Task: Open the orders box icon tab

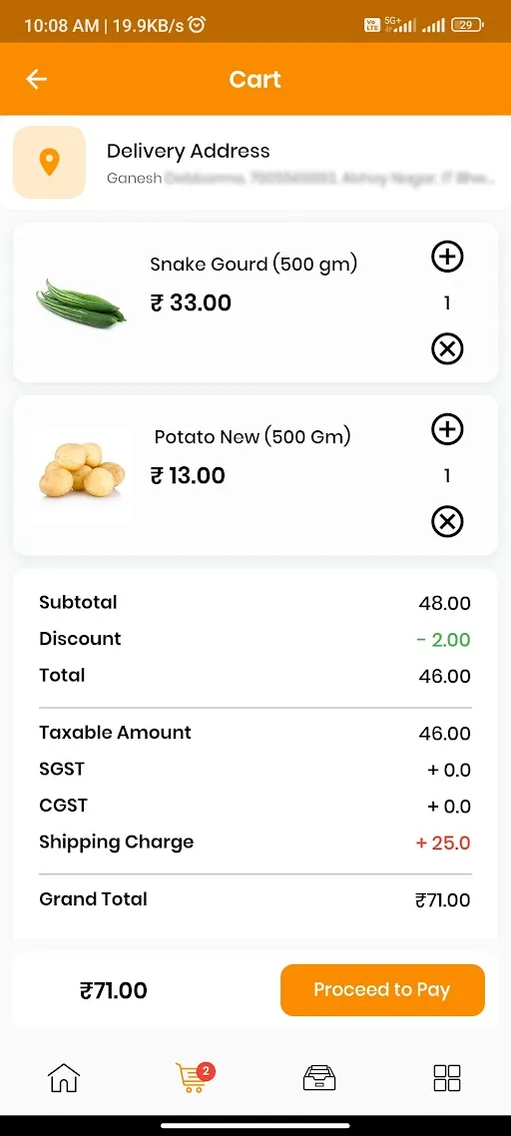Action: (x=319, y=1077)
